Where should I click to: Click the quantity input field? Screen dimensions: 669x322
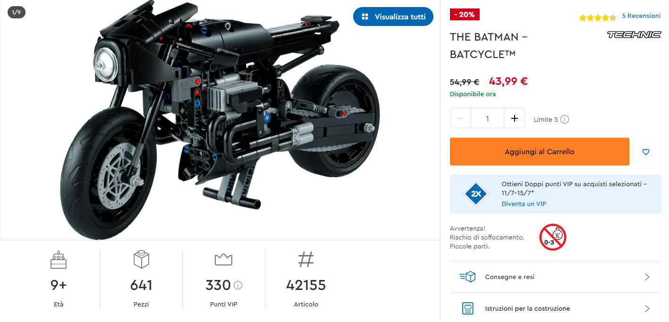[x=487, y=118]
